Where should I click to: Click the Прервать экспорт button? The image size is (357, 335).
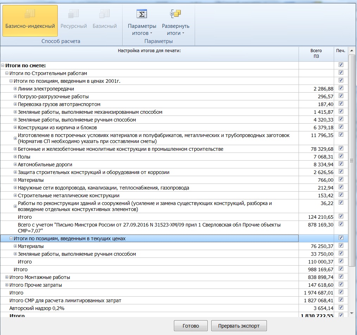click(239, 326)
